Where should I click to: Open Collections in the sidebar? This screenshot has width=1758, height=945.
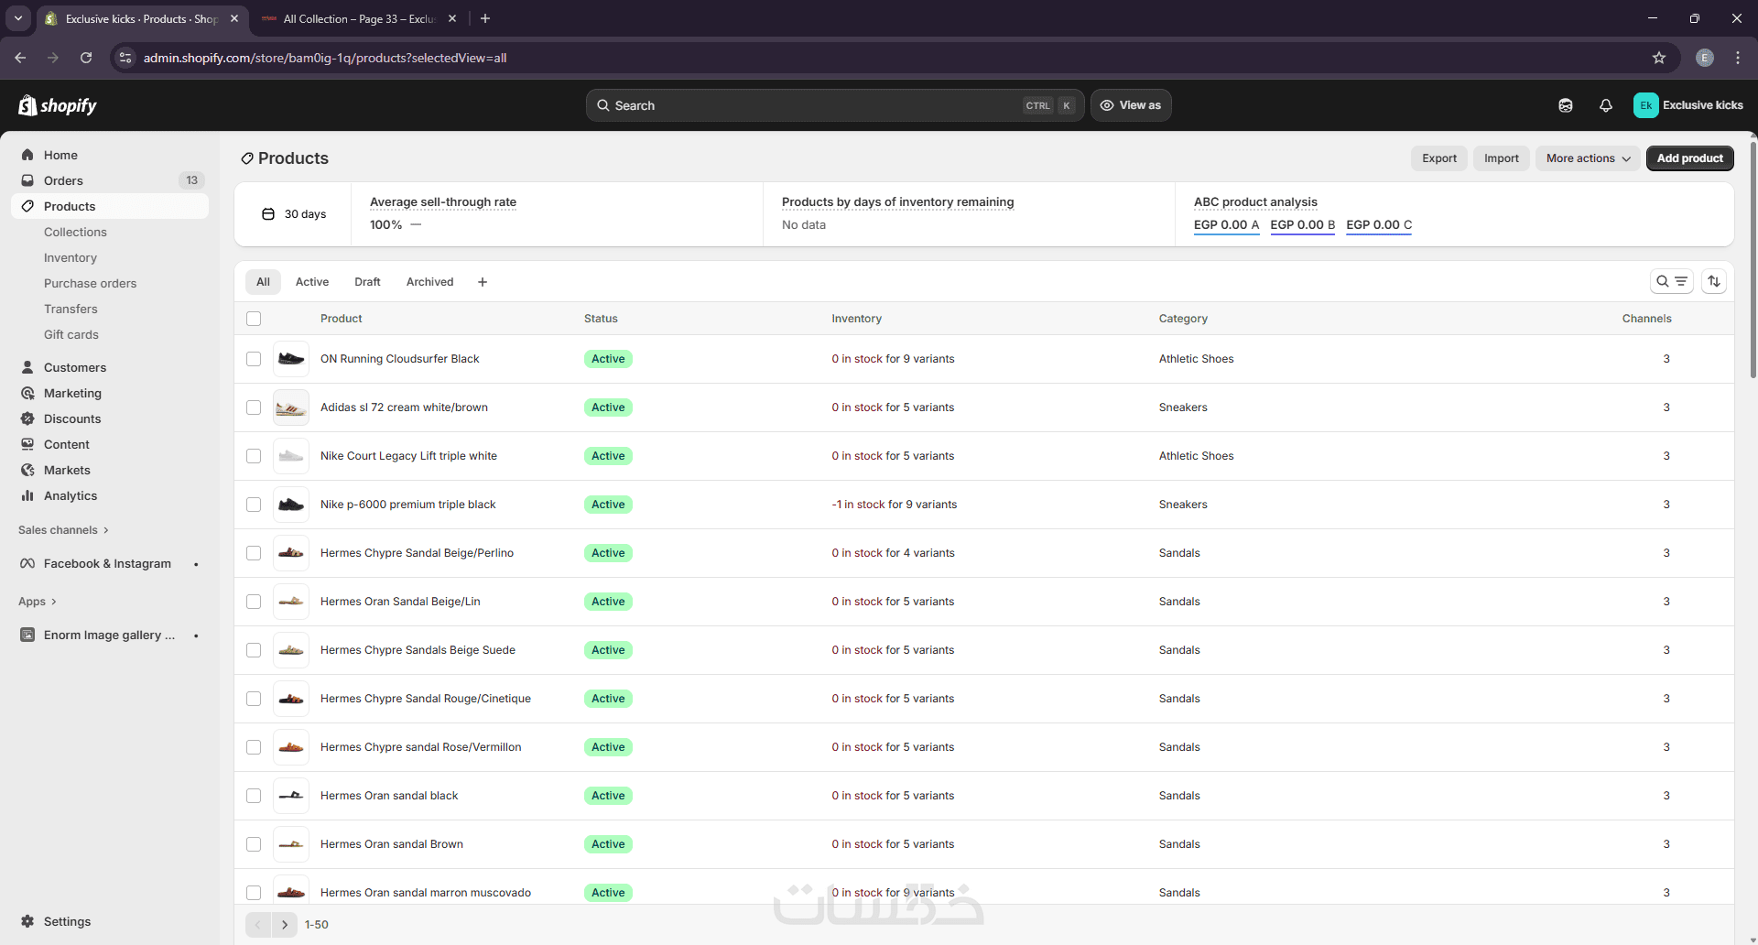pos(75,232)
